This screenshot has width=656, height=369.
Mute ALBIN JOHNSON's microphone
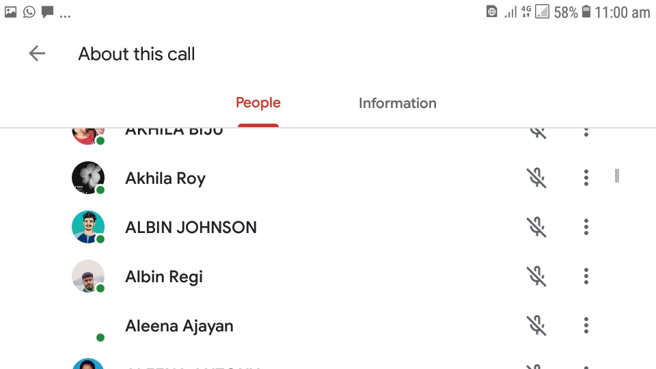[537, 228]
